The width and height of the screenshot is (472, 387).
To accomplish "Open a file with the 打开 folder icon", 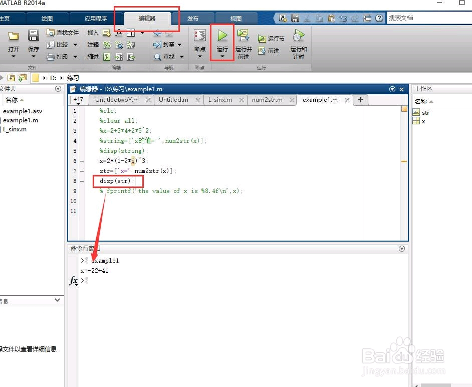I will click(13, 36).
